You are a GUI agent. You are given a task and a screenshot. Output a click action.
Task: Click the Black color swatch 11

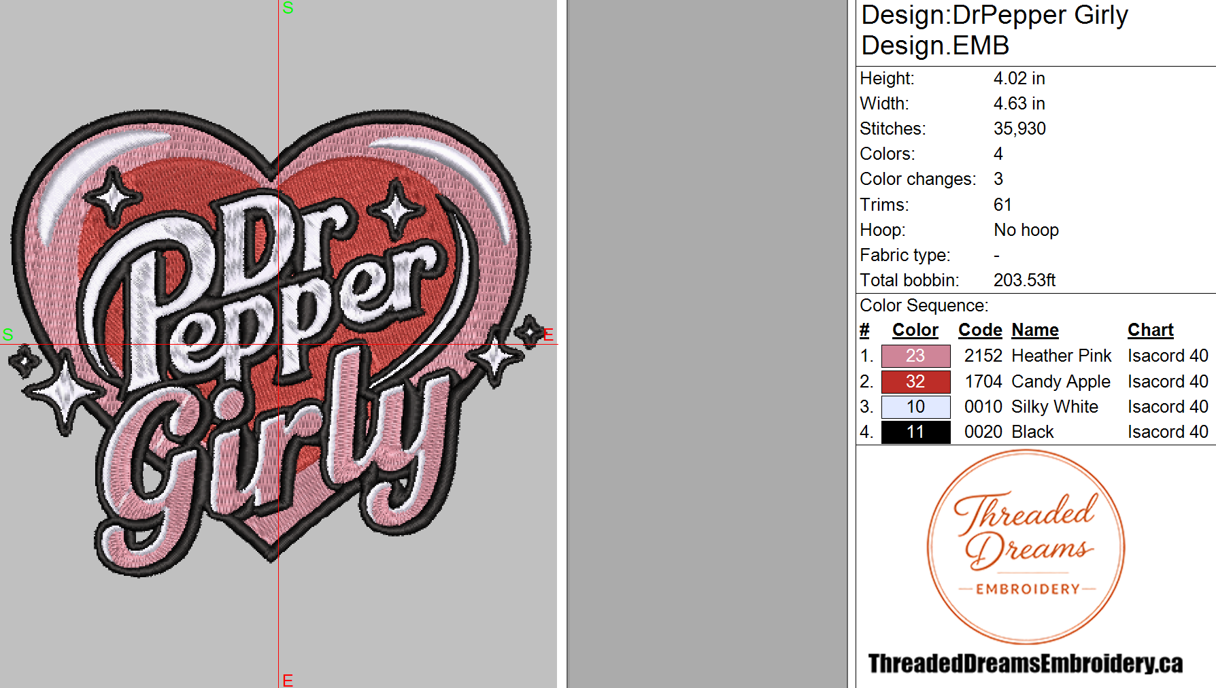[x=915, y=432]
